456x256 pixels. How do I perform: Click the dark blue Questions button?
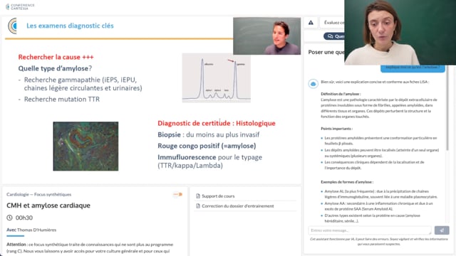tap(334, 36)
